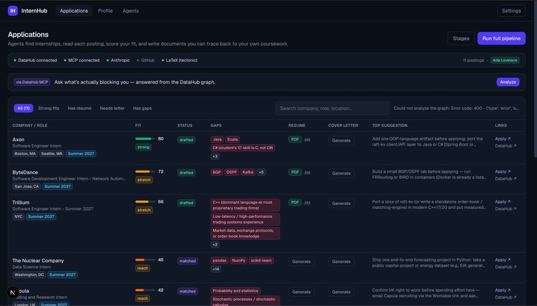The image size is (537, 306).
Task: Click the pandas gap tag
Action: 219,260
